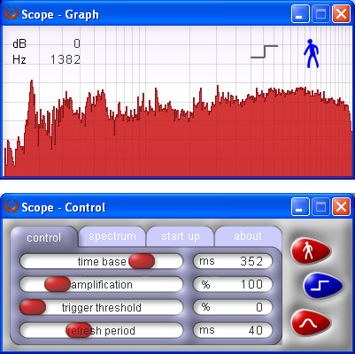Click the Scope Control title icon
Image resolution: width=355 pixels, height=354 pixels.
(x=12, y=206)
